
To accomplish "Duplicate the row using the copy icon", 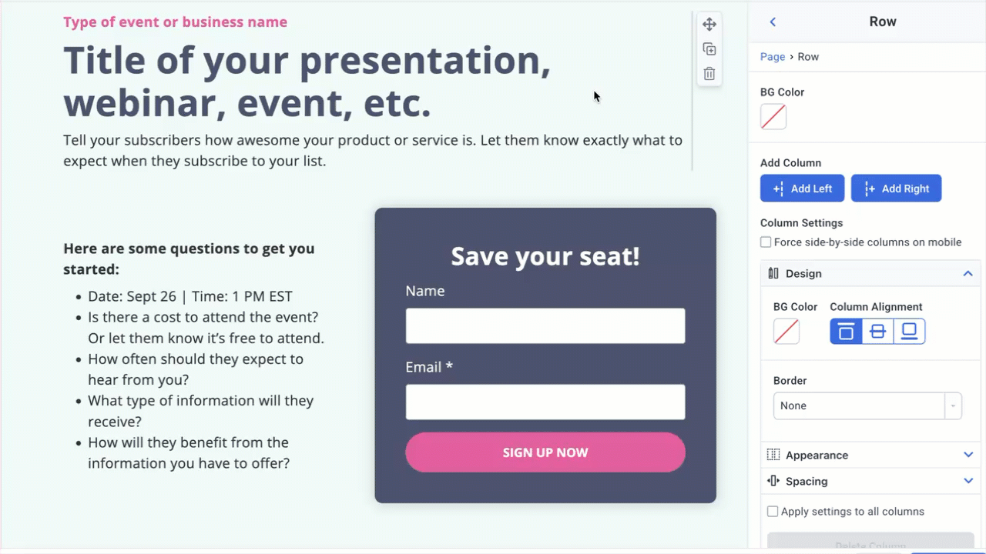I will coord(709,48).
